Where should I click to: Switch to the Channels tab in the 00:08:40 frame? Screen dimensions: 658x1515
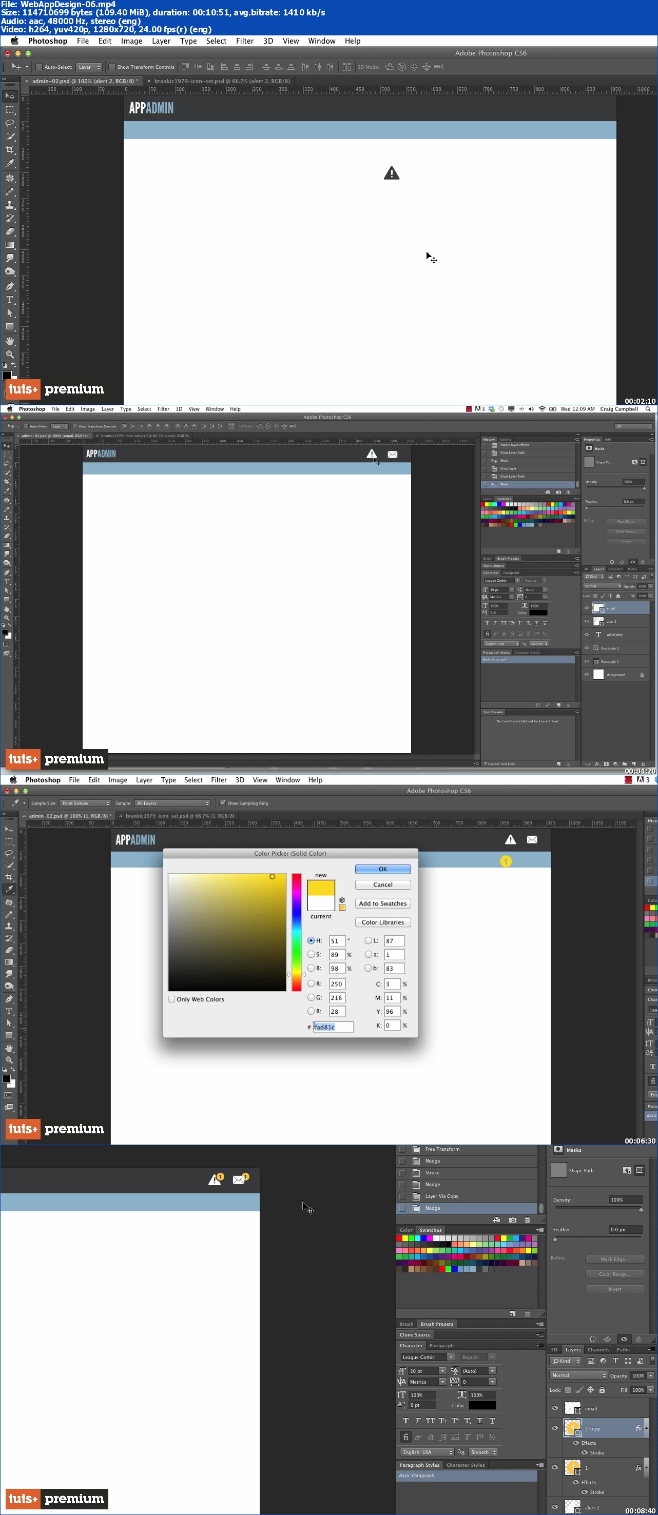[x=598, y=1350]
